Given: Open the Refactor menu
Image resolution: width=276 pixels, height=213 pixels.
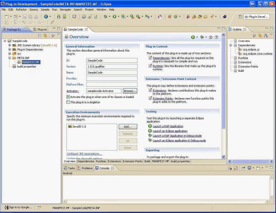Looking at the screenshot, I should [x=21, y=9].
